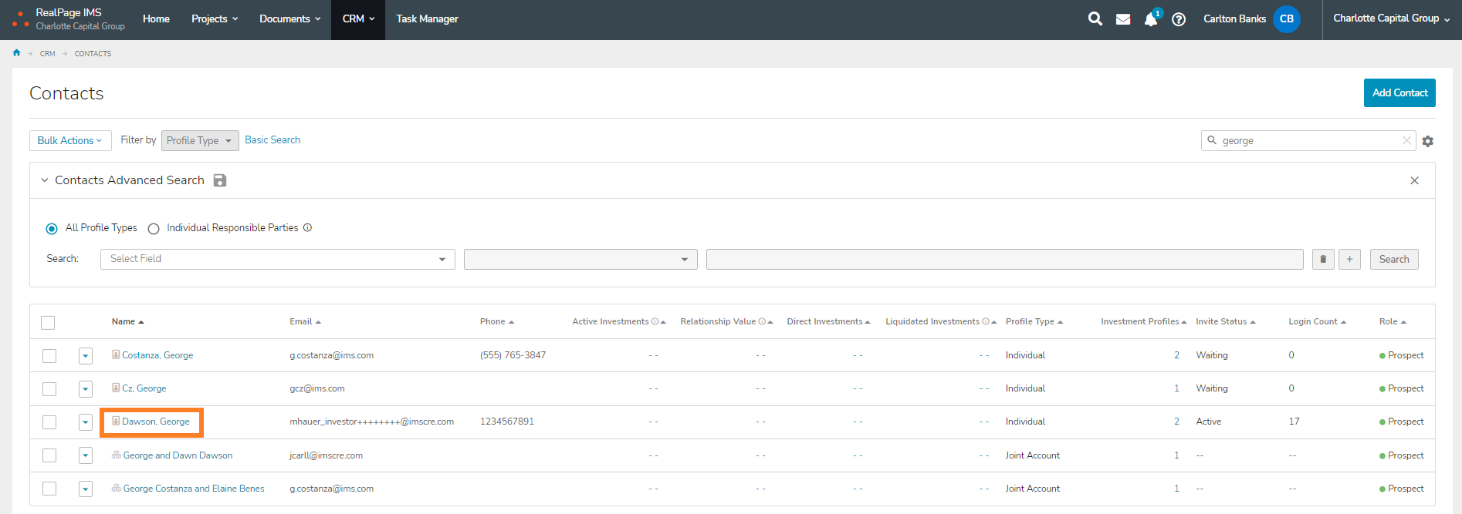Click the Add Contact button
1462x514 pixels.
click(x=1399, y=92)
